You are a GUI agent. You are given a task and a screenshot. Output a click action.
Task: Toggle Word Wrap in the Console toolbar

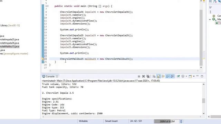coord(163,76)
